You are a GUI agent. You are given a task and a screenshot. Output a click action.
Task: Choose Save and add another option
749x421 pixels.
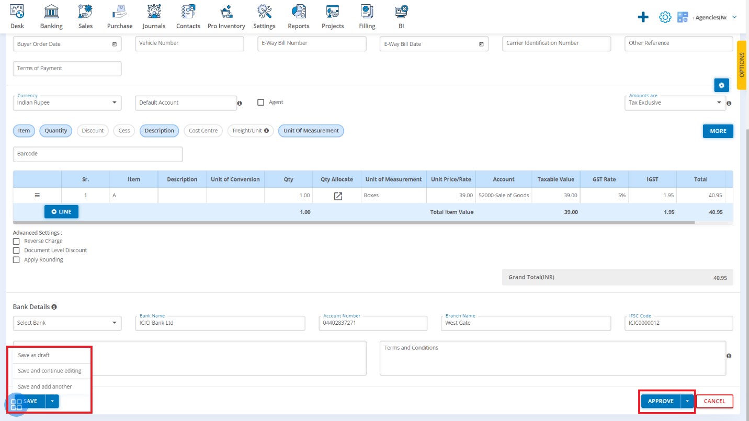pyautogui.click(x=52, y=386)
